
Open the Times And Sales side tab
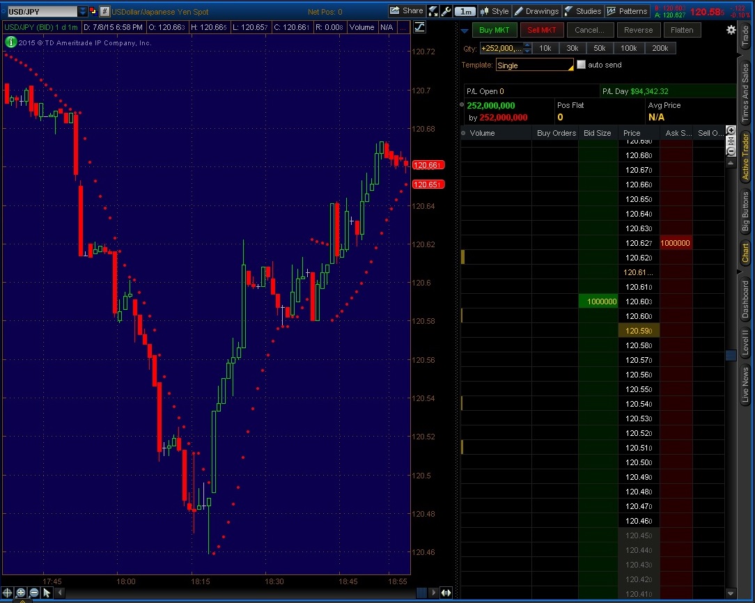point(745,93)
